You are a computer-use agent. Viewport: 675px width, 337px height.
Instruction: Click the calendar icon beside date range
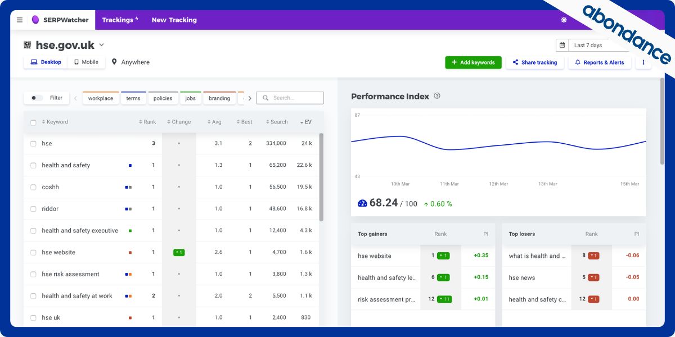point(561,45)
